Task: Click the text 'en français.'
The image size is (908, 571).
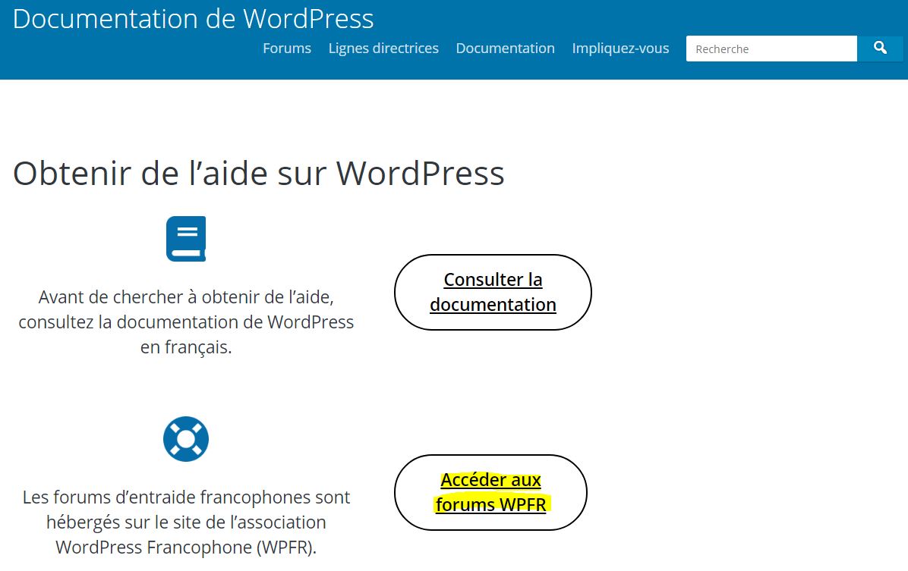Action: pyautogui.click(x=186, y=348)
